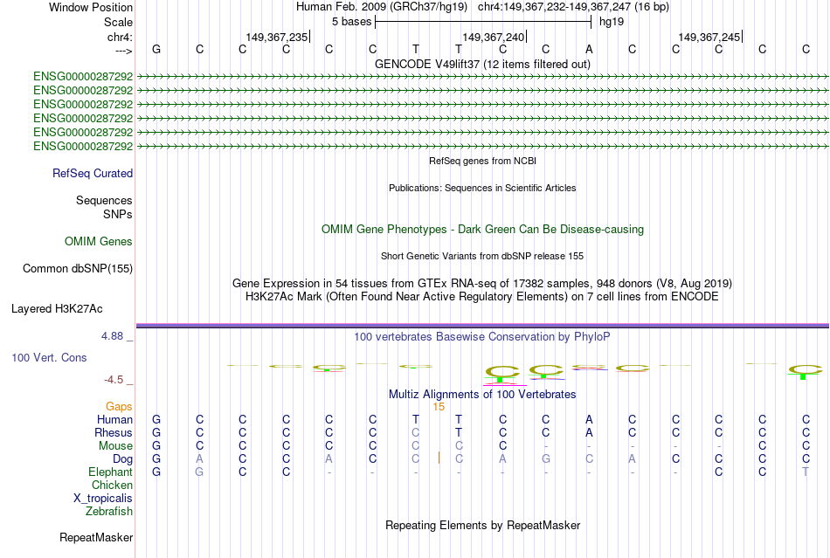
Task: Click the 'T' base in the Rhesus alignment row
Action: [459, 432]
